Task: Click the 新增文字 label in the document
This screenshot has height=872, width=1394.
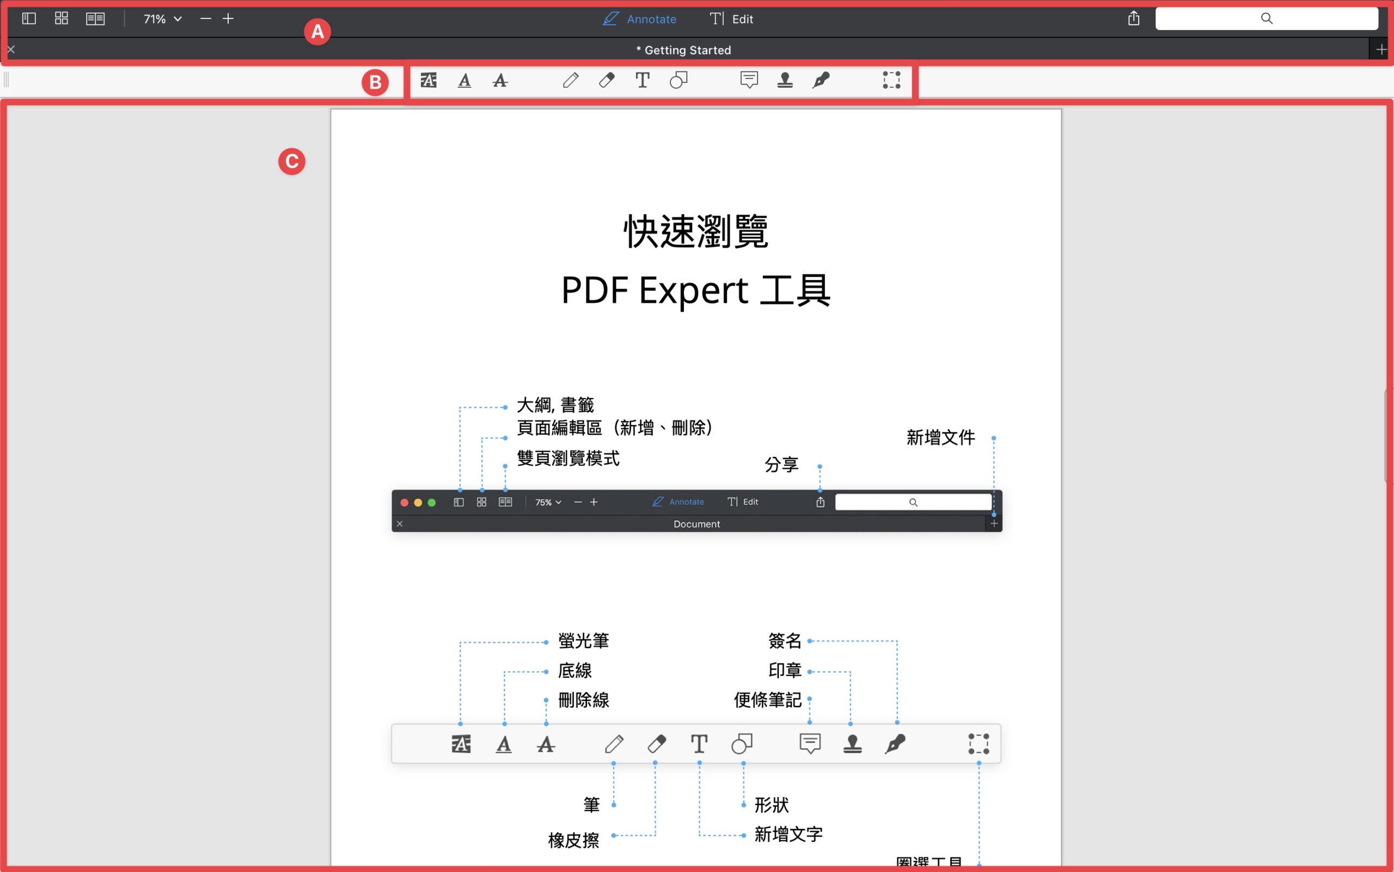Action: 788,834
